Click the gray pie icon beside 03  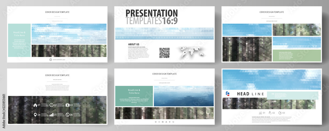coord(280,113)
